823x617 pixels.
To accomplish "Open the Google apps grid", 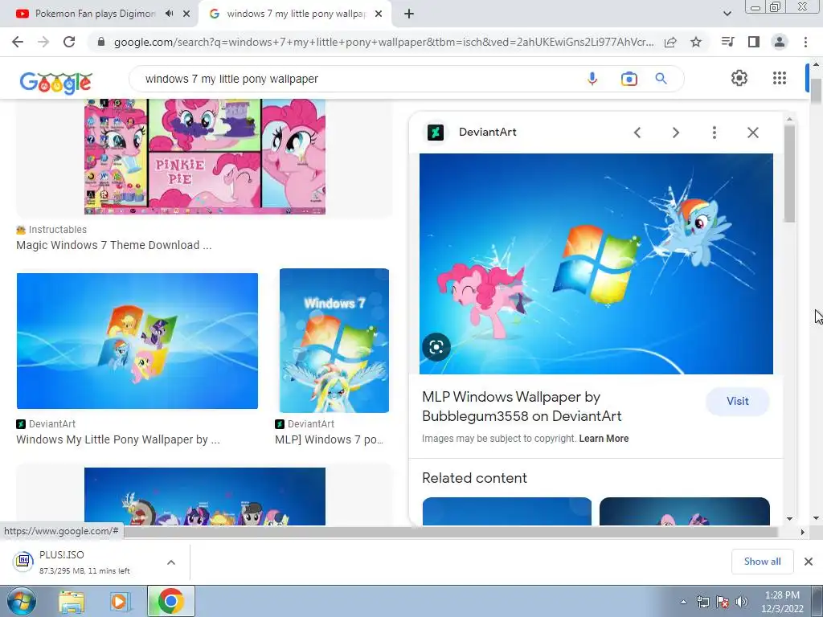I will 780,78.
